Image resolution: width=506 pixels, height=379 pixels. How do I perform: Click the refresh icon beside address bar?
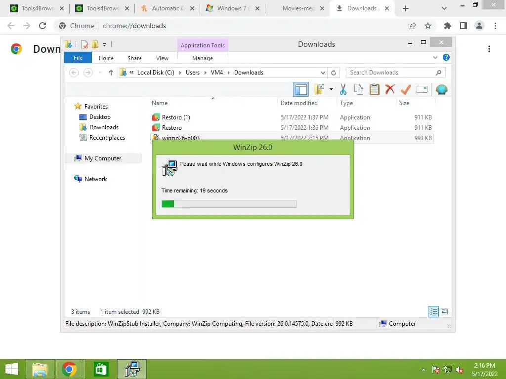pos(334,73)
